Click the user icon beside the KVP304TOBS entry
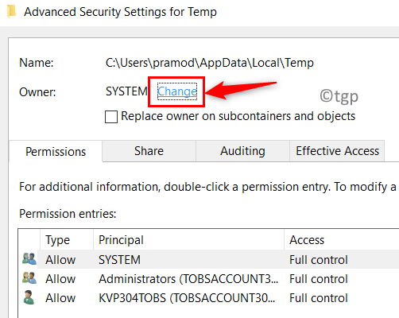This screenshot has width=399, height=318. click(x=29, y=297)
